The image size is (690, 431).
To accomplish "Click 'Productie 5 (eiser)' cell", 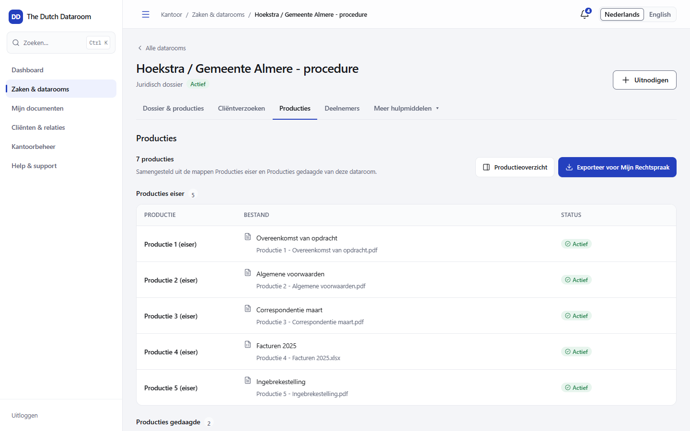I will point(171,388).
